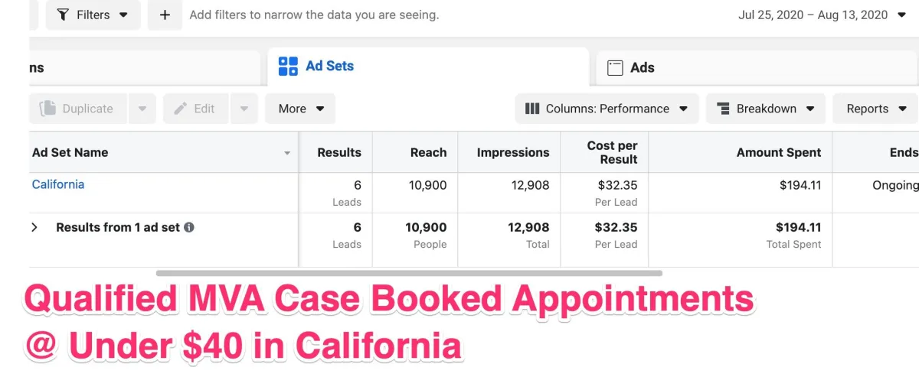Screen dimensions: 919x377
Task: Open the Edit options arrow
Action: [x=244, y=109]
